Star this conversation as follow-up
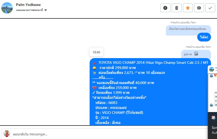Screen dimensions: 217x139 188,8
